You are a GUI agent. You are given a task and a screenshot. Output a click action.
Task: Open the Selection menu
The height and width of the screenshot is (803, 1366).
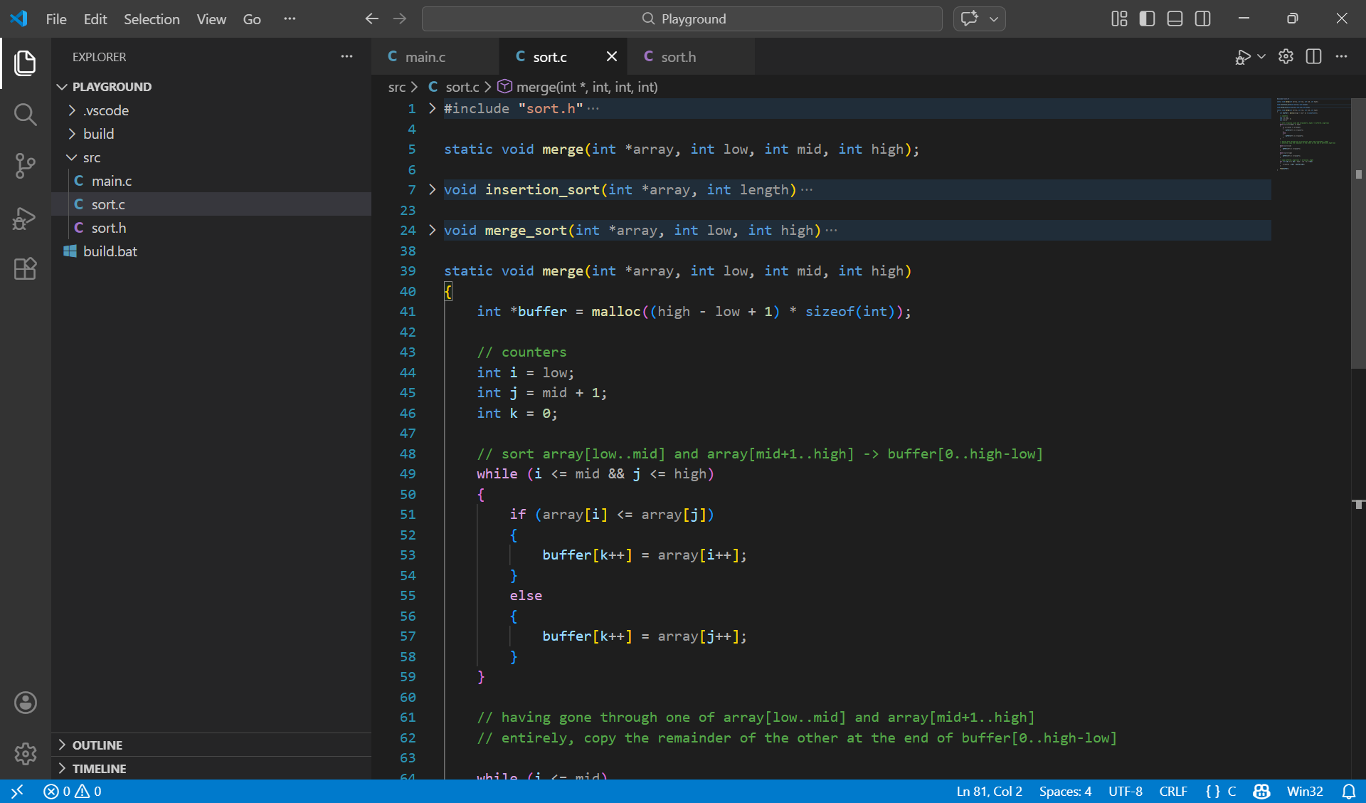point(152,19)
